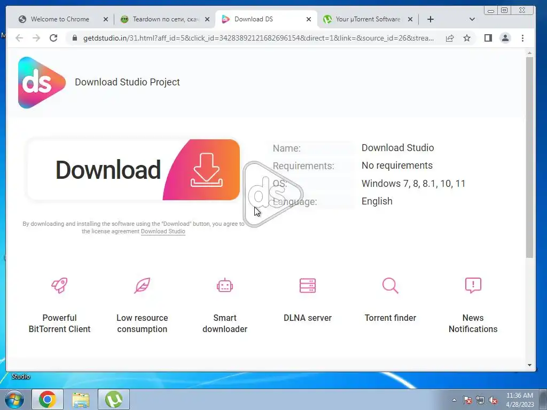Open the Download Studio license agreement link

click(163, 232)
